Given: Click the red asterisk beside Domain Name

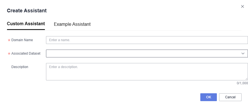Looking at the screenshot, I should coord(9,40).
